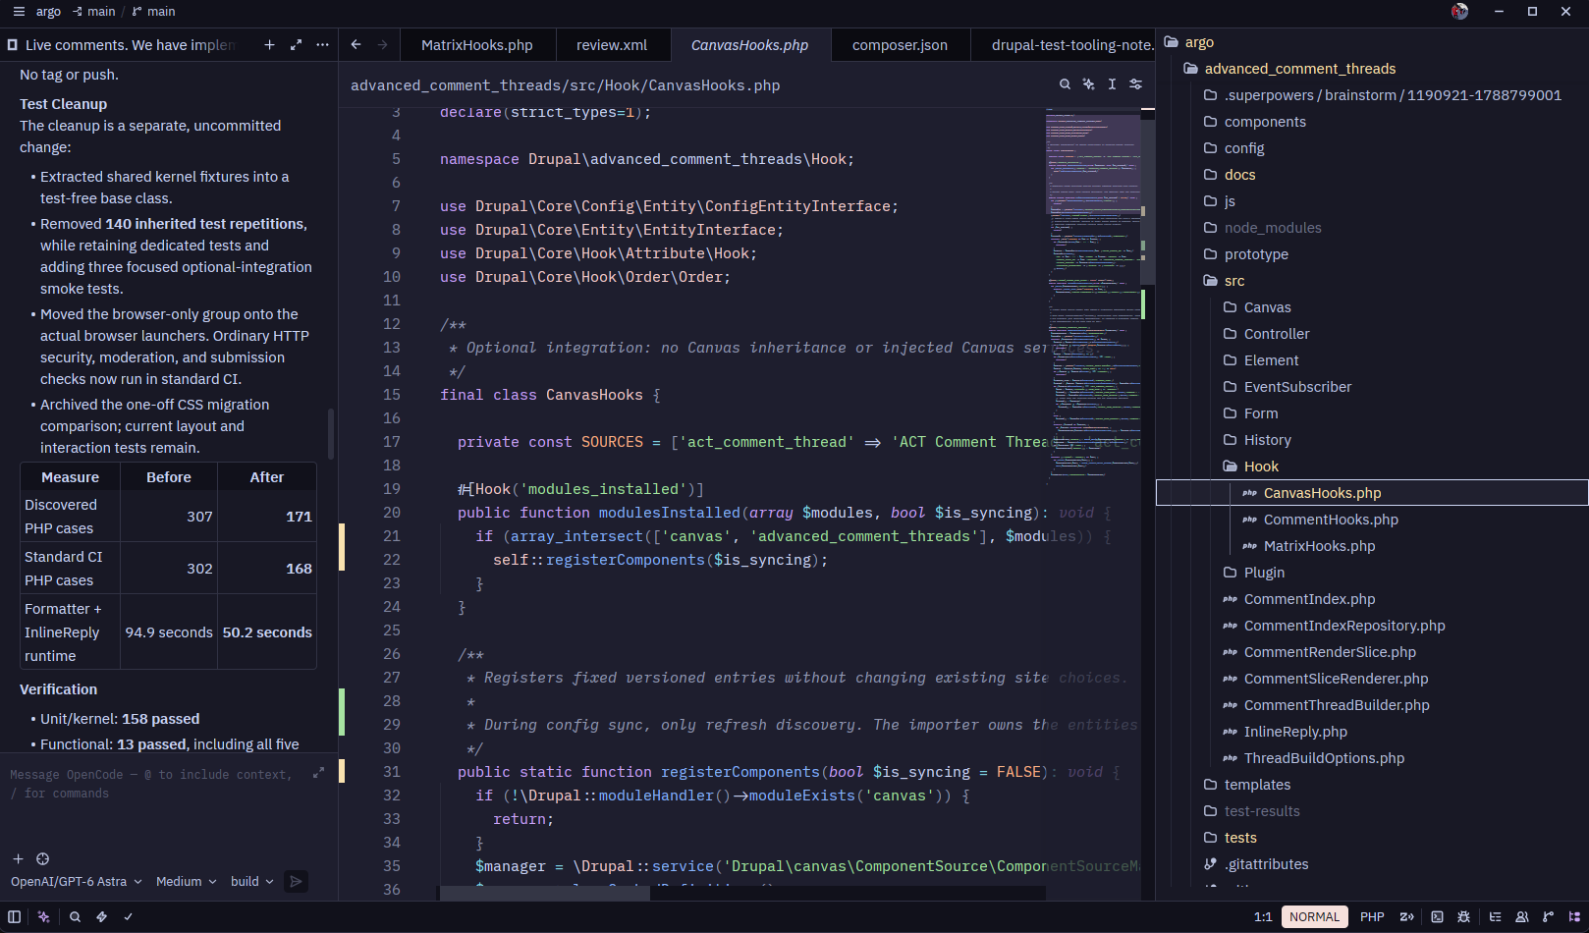Send the message with paper-plane button
The width and height of the screenshot is (1589, 933).
pos(296,882)
